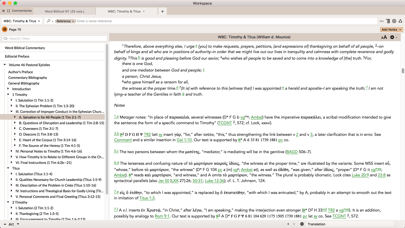Screen dimensions: 405x228
Task: Click the Search titles field
Action: tap(55, 39)
